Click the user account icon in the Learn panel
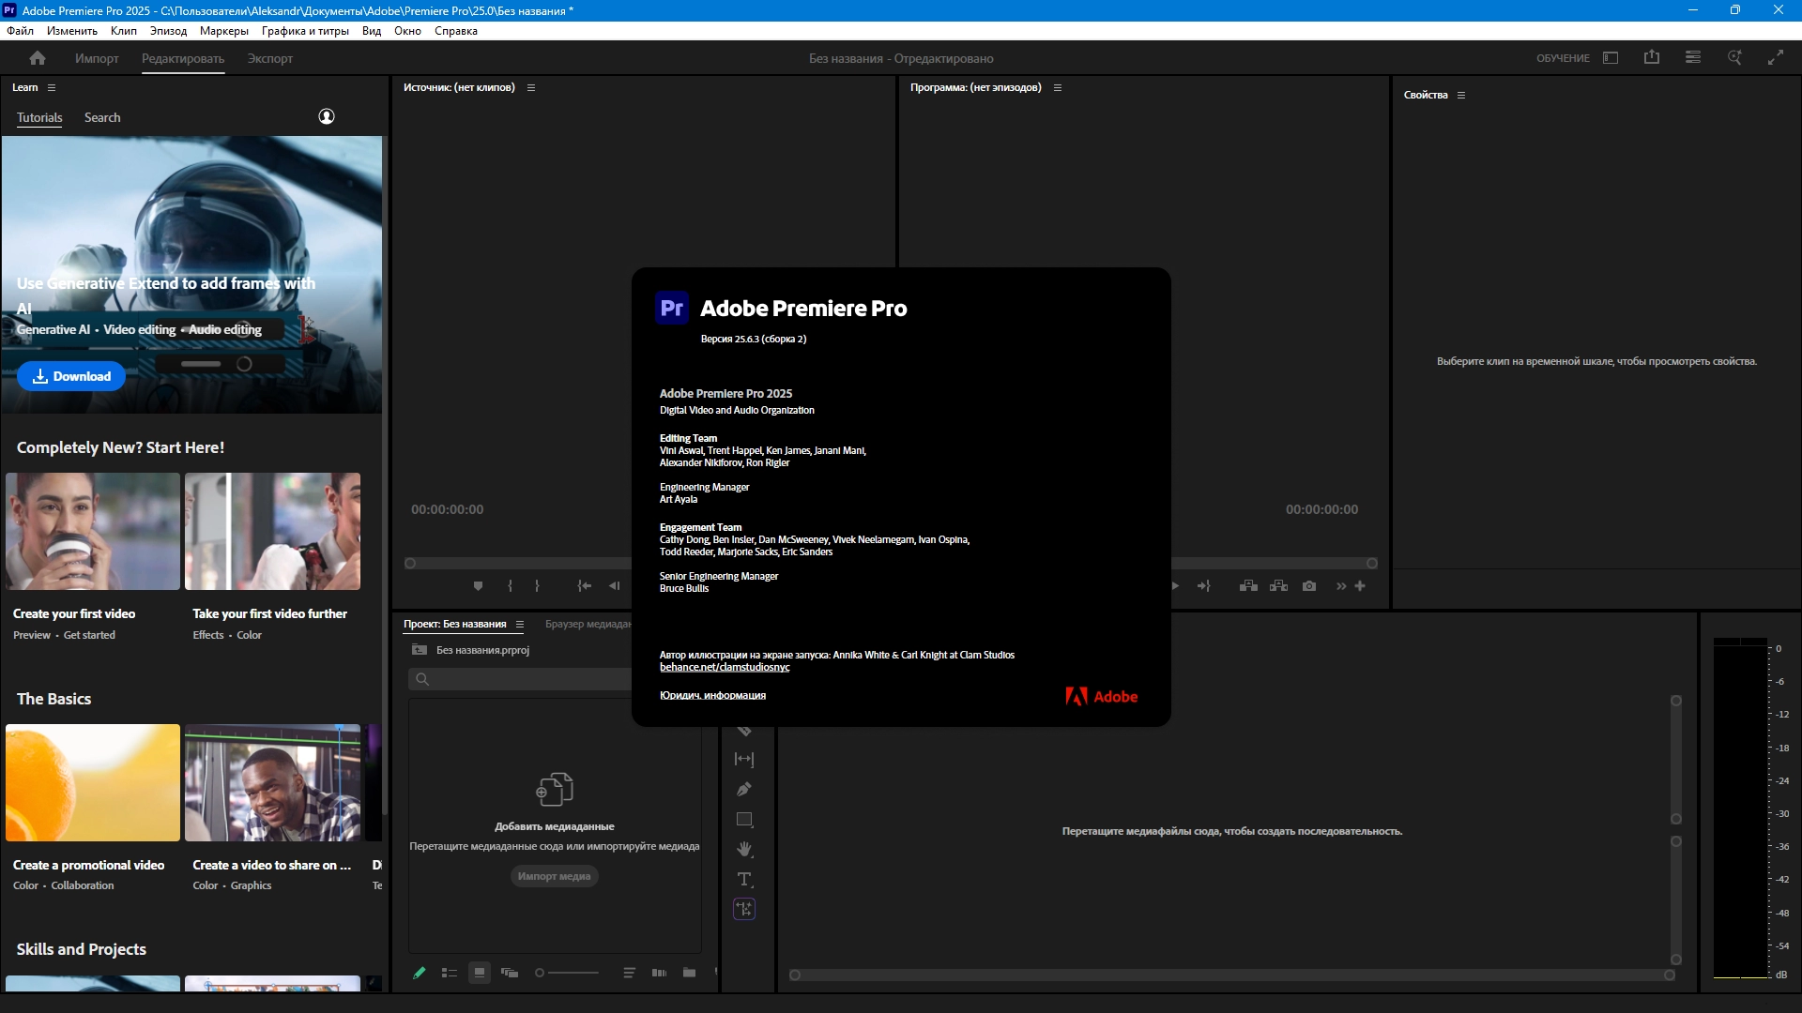This screenshot has height=1013, width=1802. (x=327, y=116)
